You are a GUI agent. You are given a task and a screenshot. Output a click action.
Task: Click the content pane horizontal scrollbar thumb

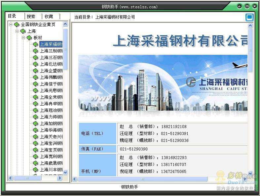pos(143,179)
